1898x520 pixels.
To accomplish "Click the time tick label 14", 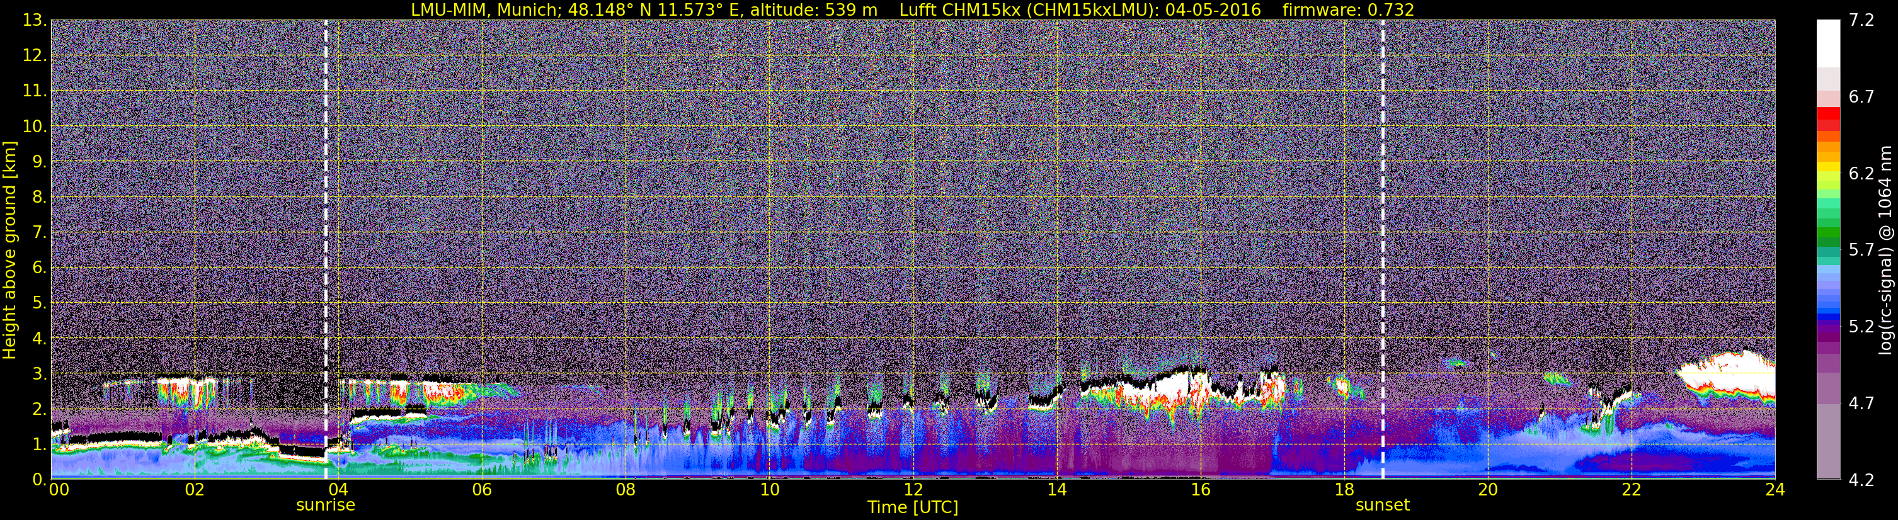I will pos(1056,490).
